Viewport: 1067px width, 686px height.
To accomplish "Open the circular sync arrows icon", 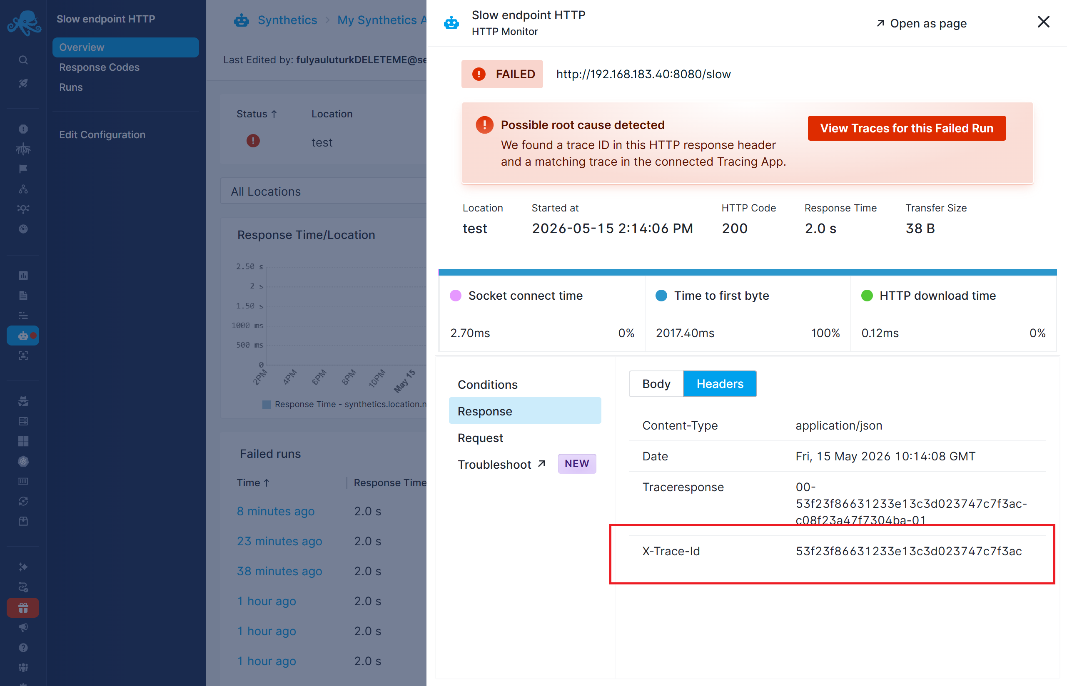I will (x=23, y=501).
